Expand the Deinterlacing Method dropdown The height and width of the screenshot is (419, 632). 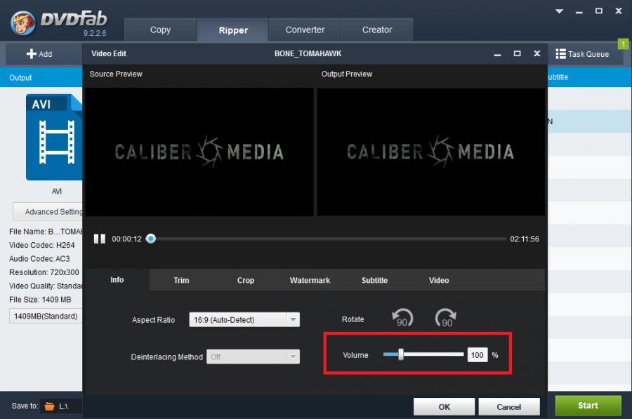point(293,357)
